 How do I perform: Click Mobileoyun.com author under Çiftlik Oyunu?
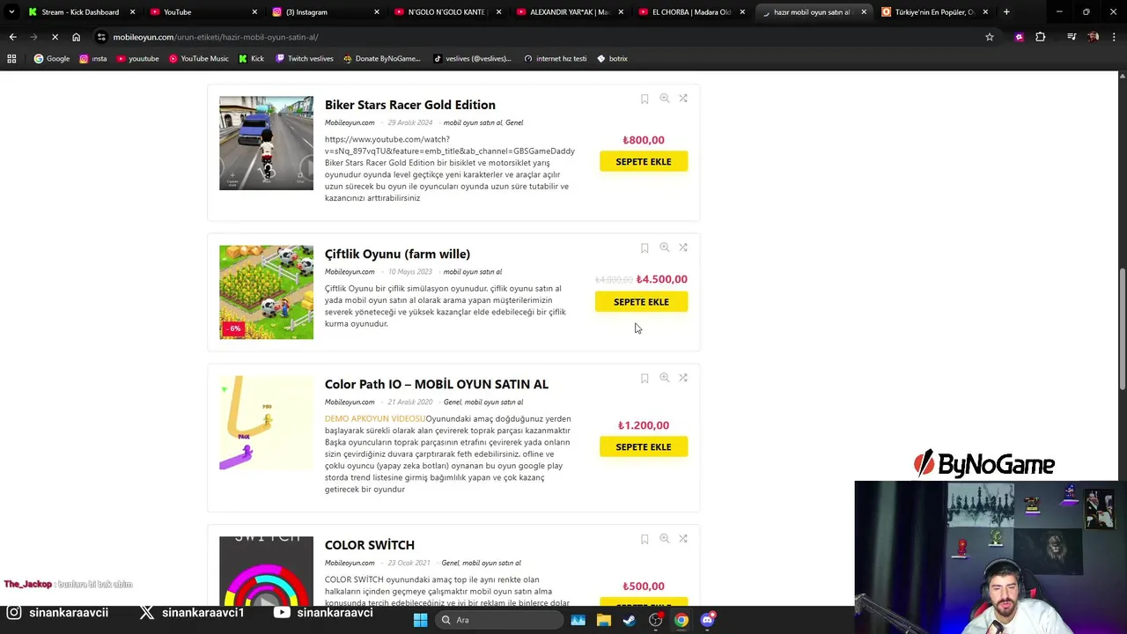tap(350, 272)
